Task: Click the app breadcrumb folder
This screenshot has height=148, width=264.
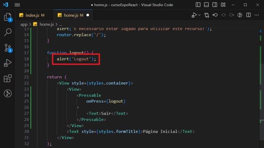Action: [24, 25]
